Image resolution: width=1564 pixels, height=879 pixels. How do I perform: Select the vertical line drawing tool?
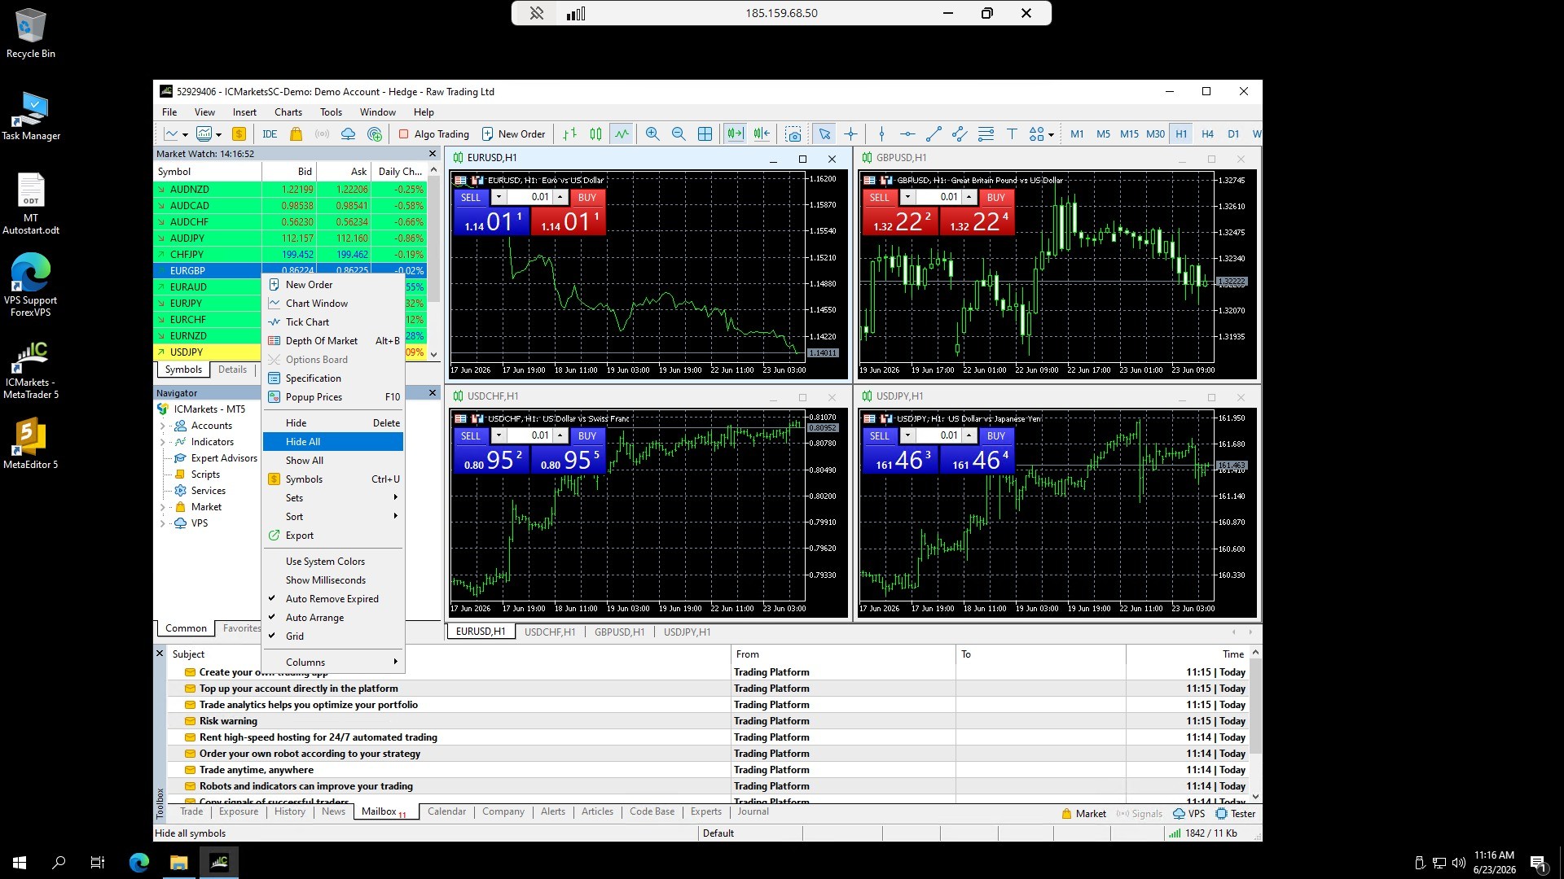881,134
